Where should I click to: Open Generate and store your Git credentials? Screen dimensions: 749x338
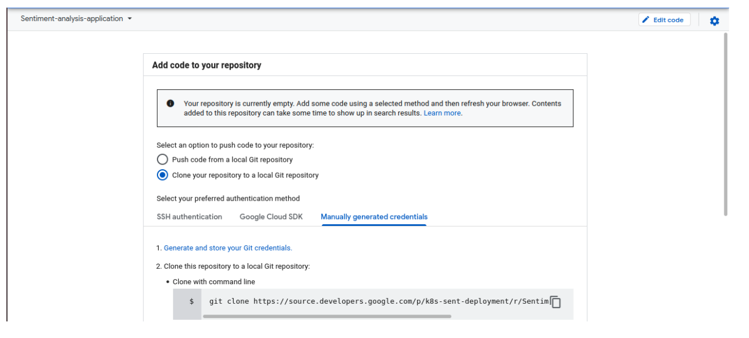pos(228,248)
